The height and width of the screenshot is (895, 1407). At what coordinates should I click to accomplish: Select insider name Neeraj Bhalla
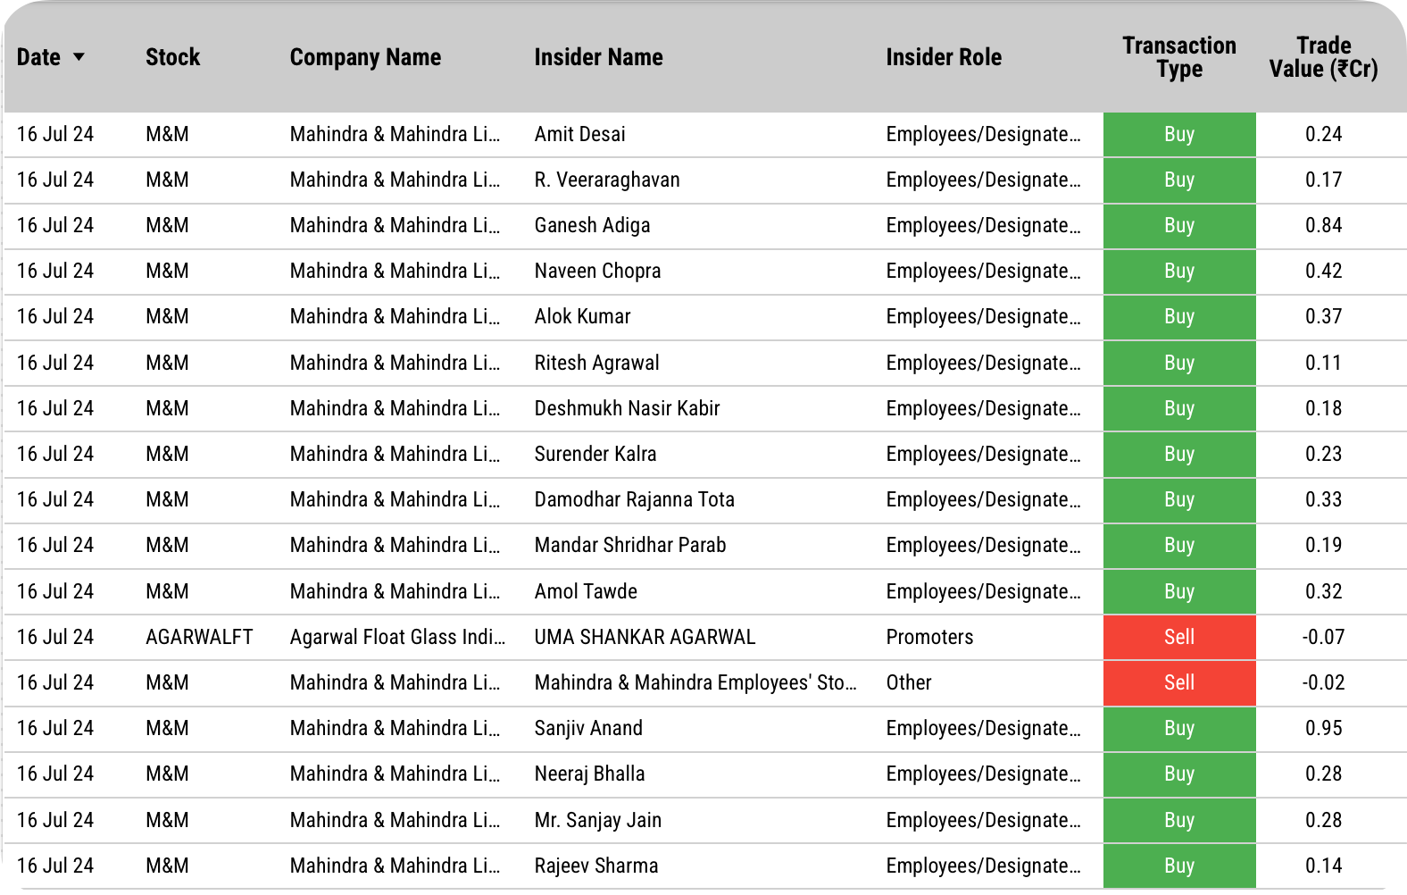tap(589, 774)
